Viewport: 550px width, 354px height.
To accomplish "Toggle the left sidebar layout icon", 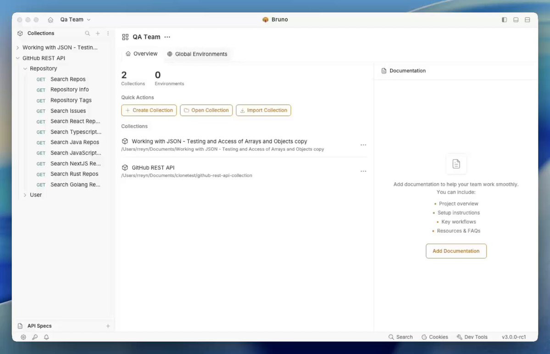I will coord(505,20).
